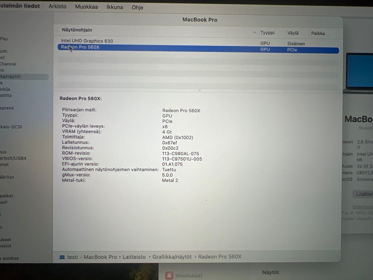Click the VRAM value 4 Gt
This screenshot has width=373, height=280.
pyautogui.click(x=167, y=132)
